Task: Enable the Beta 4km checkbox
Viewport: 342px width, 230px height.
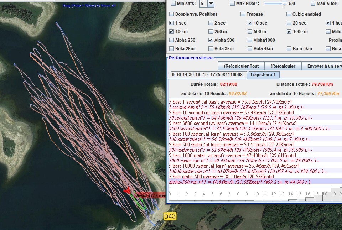Action: tap(250, 49)
